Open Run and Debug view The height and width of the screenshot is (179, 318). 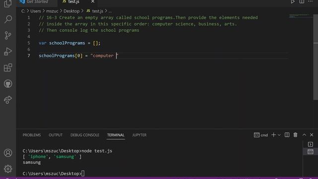click(x=8, y=51)
